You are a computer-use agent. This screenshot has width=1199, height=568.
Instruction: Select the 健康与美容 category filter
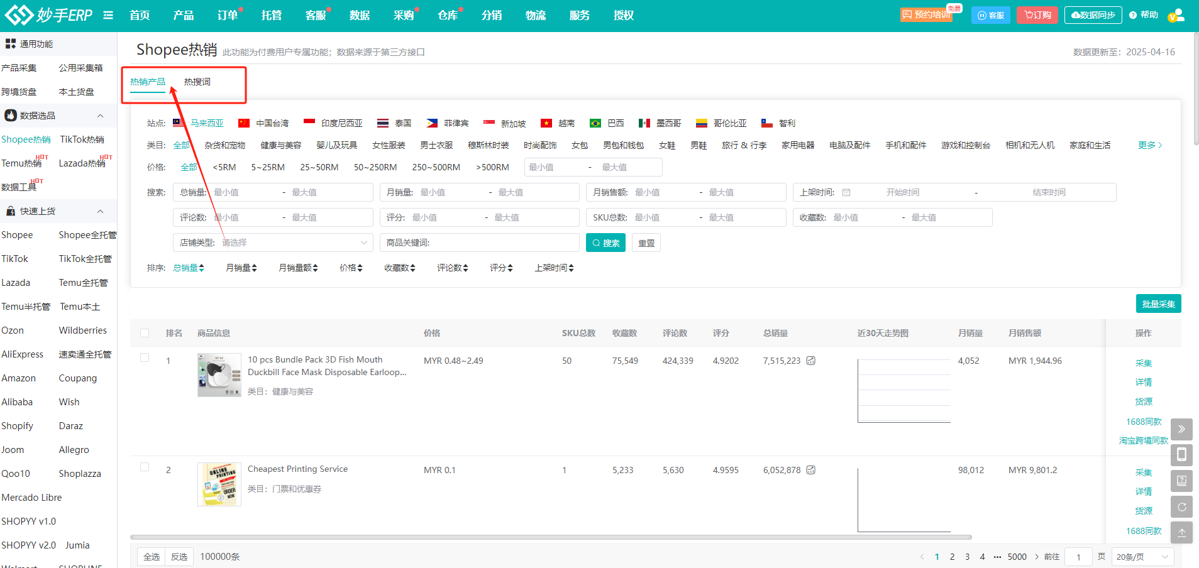(281, 145)
